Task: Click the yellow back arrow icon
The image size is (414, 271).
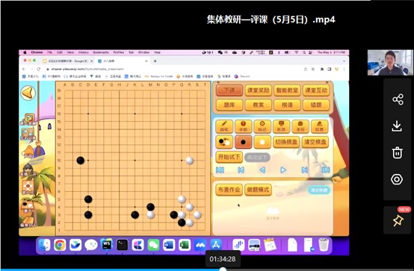Action: click(28, 93)
